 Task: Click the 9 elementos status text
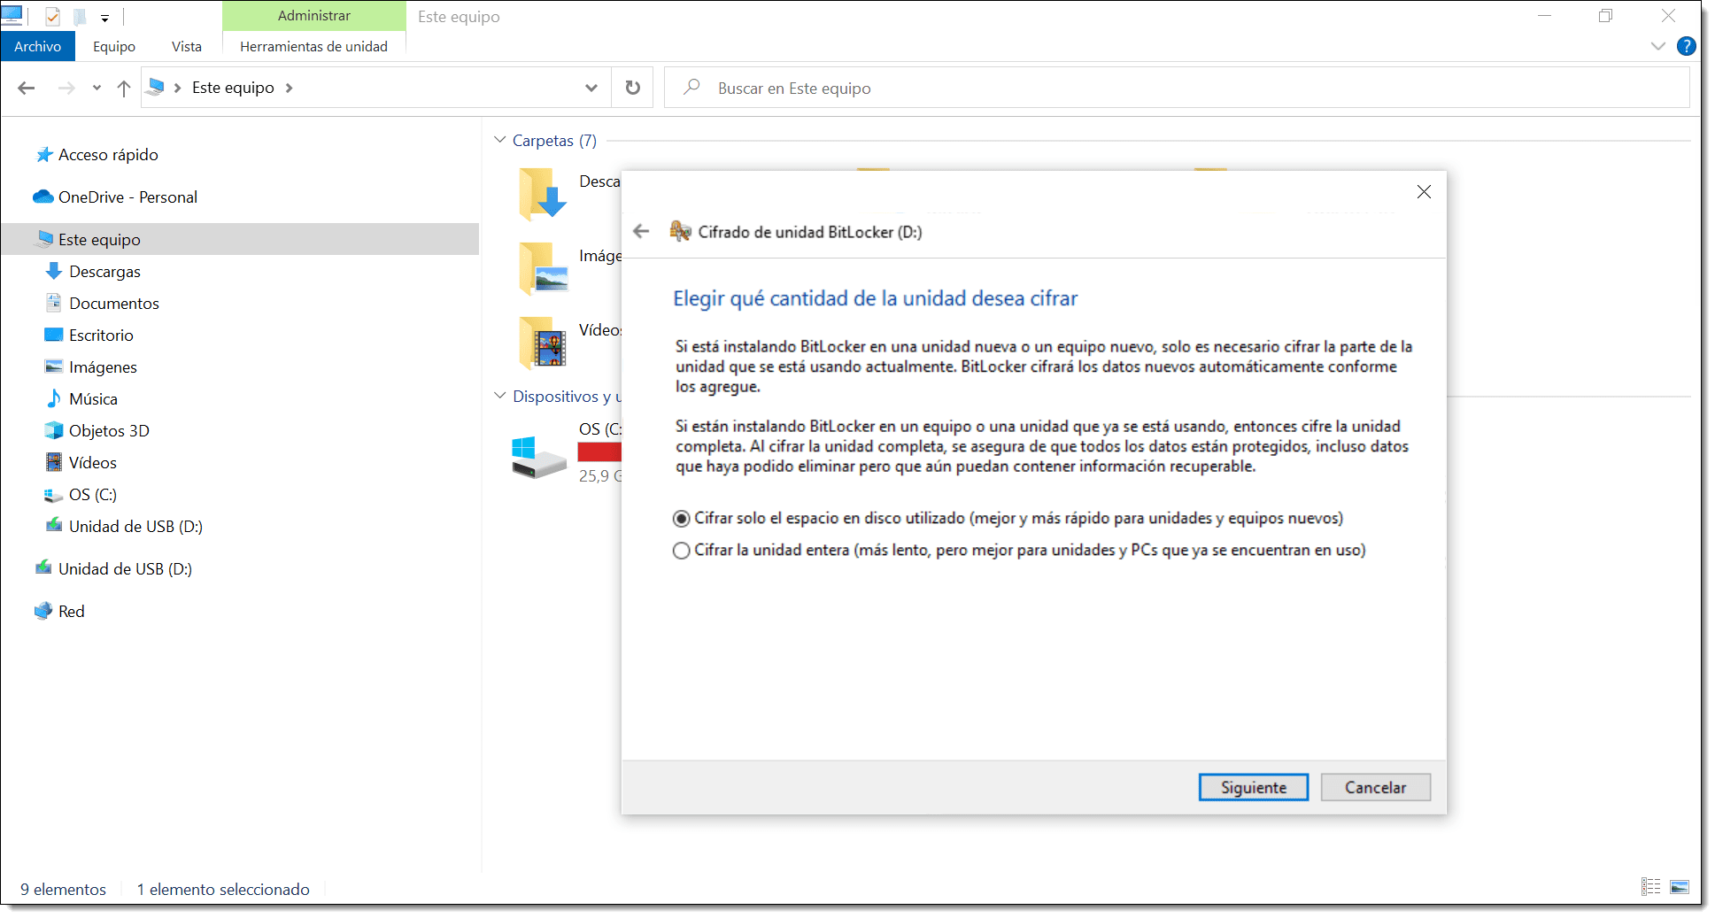pos(63,889)
